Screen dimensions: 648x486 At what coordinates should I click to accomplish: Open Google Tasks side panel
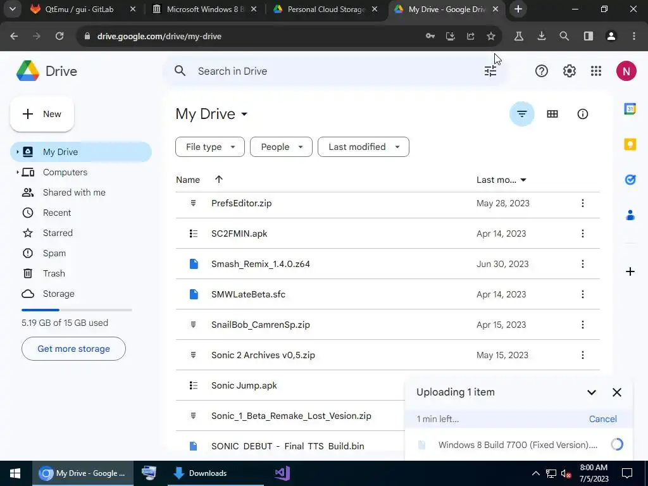click(x=630, y=179)
